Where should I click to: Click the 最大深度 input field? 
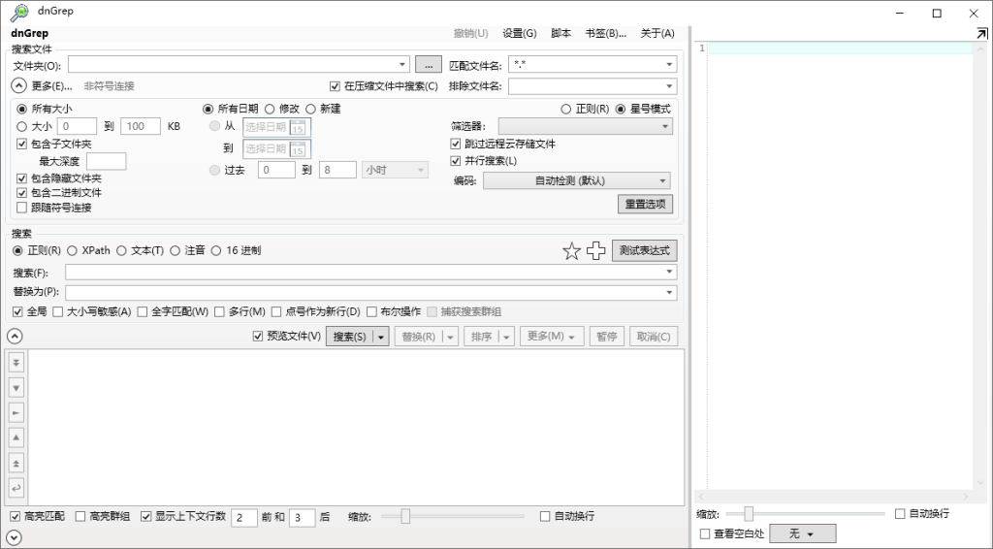(x=107, y=161)
